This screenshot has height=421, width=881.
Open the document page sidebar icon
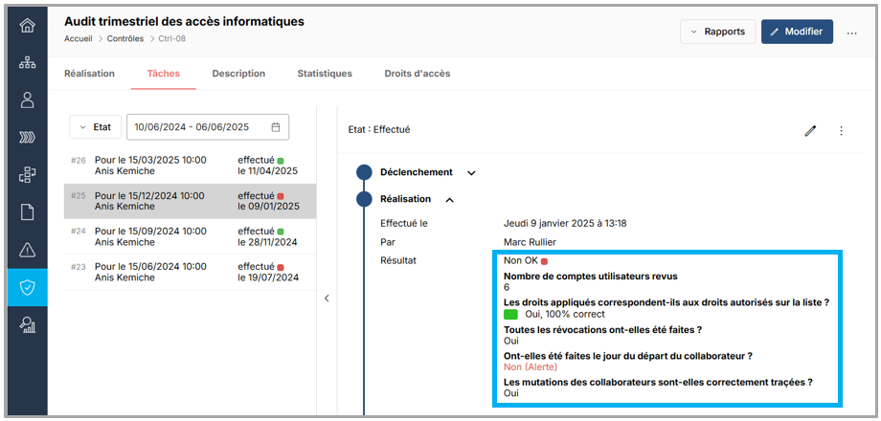[x=27, y=212]
